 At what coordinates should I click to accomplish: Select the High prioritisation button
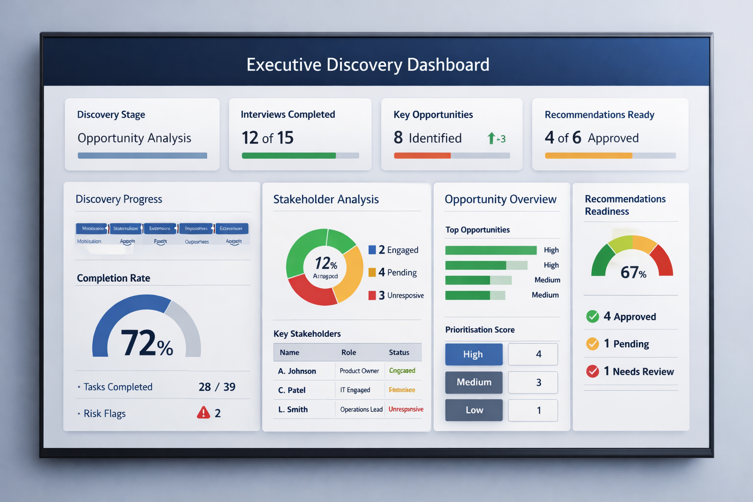pyautogui.click(x=474, y=354)
